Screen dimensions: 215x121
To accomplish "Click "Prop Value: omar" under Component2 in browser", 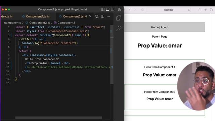I will (x=160, y=99).
